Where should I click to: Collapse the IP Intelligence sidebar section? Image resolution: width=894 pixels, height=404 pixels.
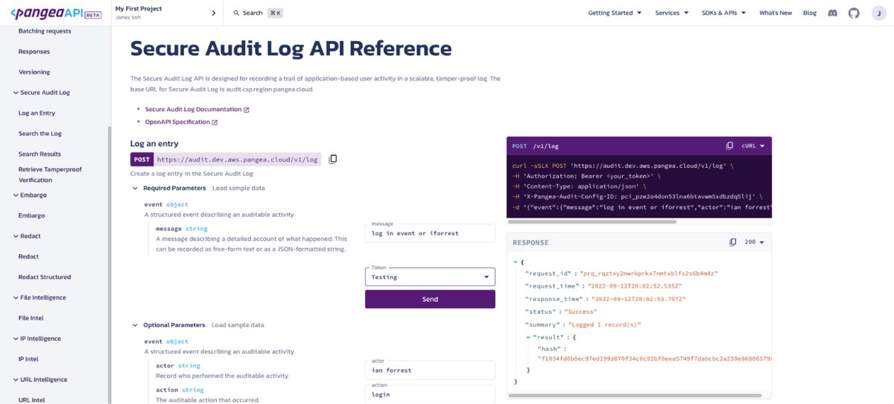[x=15, y=338]
